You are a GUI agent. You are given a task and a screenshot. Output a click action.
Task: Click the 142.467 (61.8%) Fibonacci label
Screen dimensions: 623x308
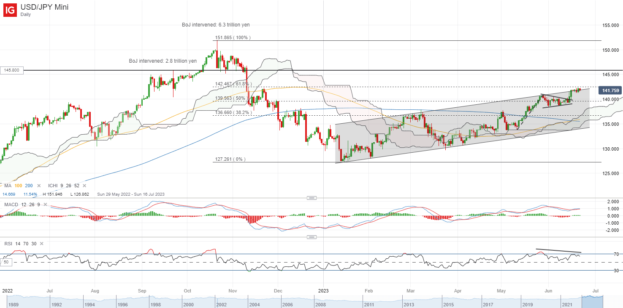pos(233,84)
